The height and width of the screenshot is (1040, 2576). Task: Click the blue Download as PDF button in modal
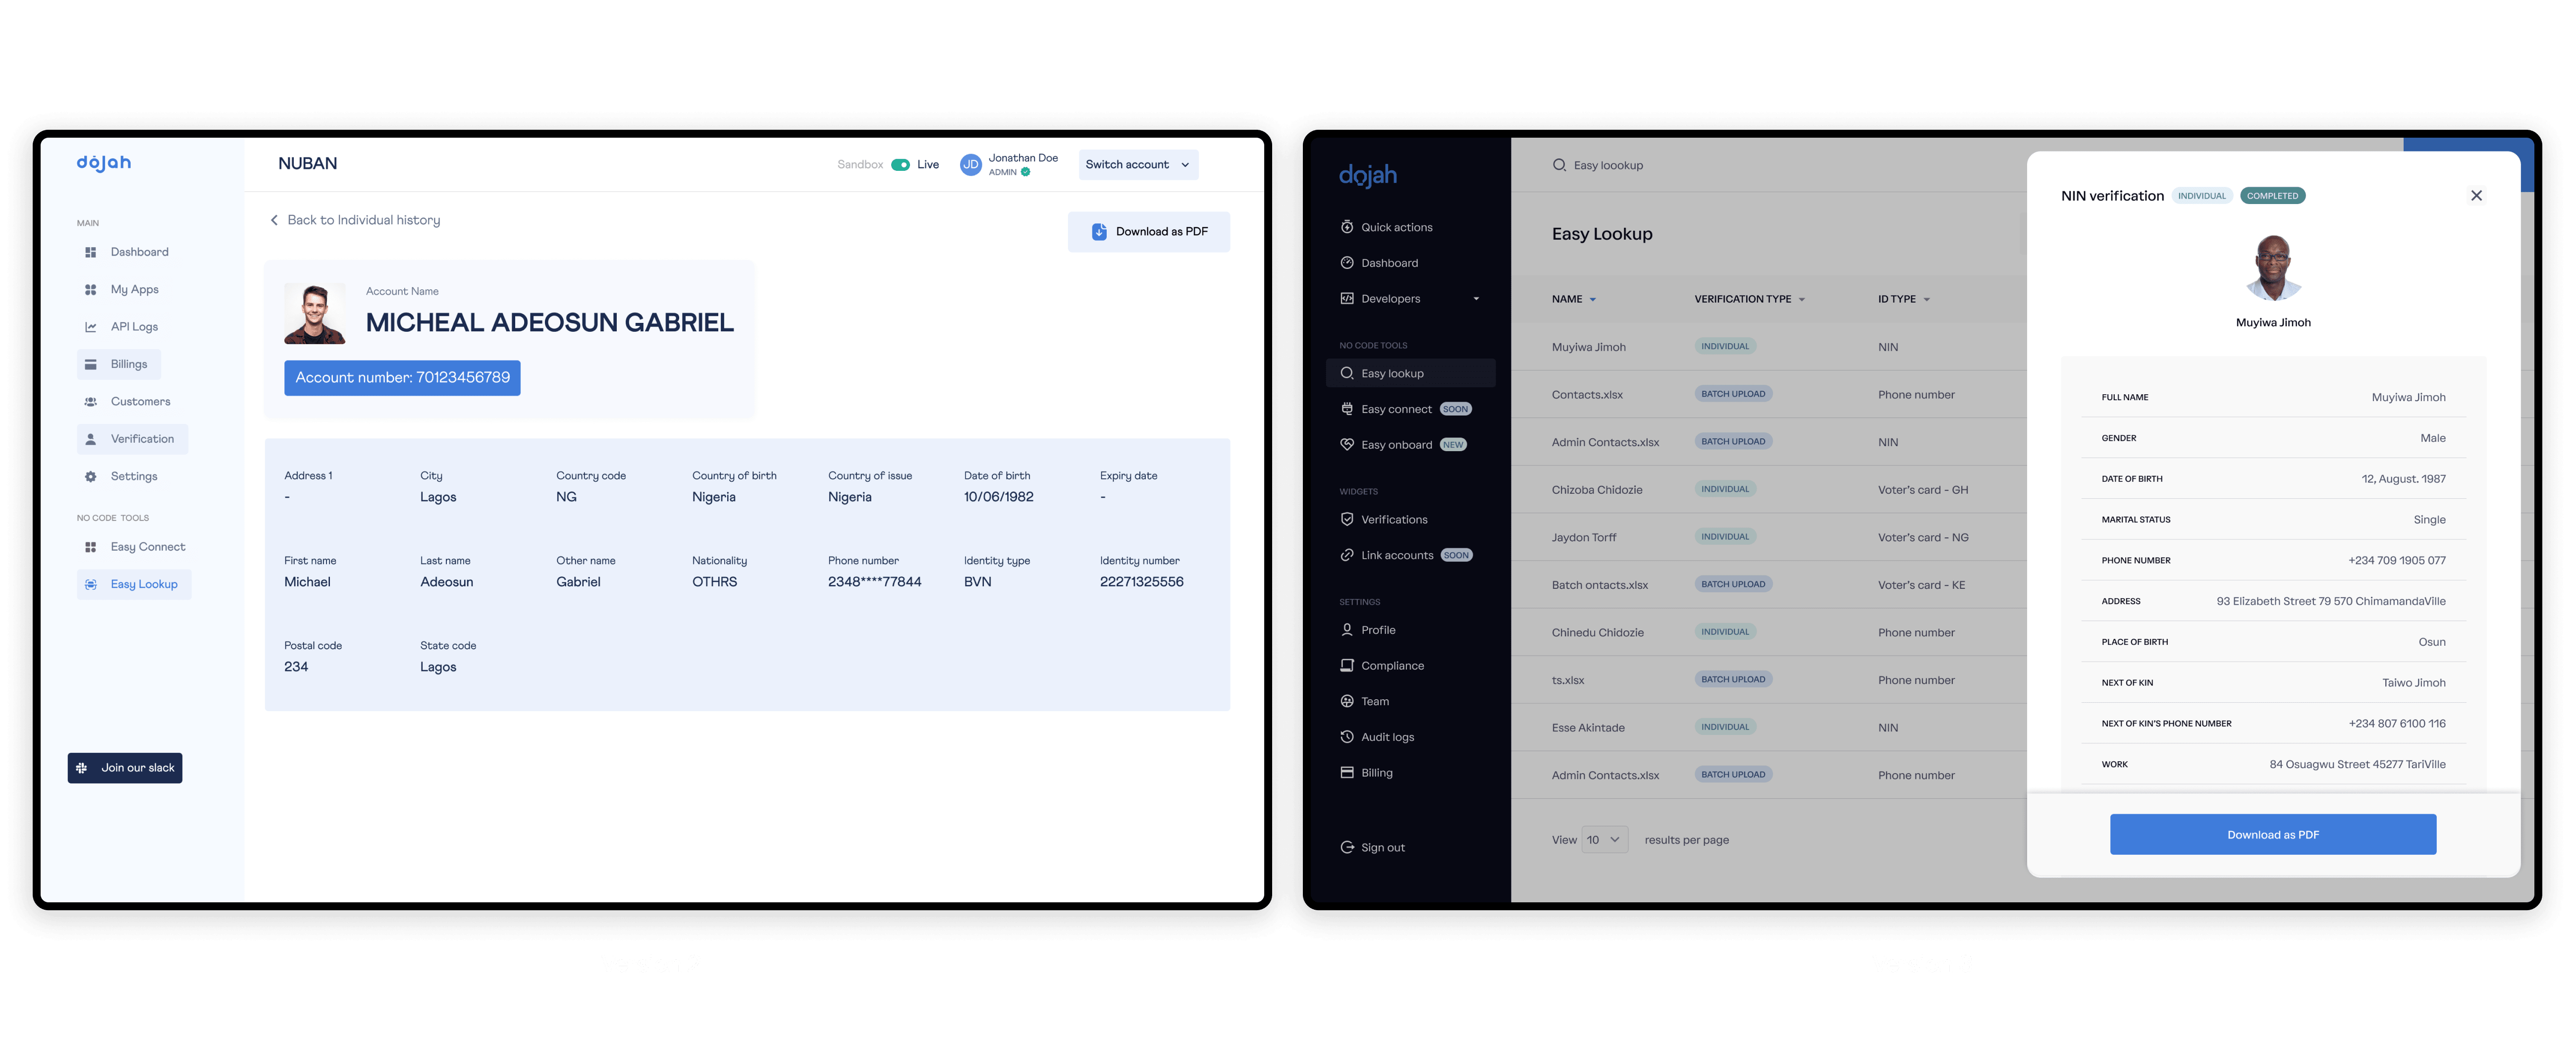tap(2273, 834)
